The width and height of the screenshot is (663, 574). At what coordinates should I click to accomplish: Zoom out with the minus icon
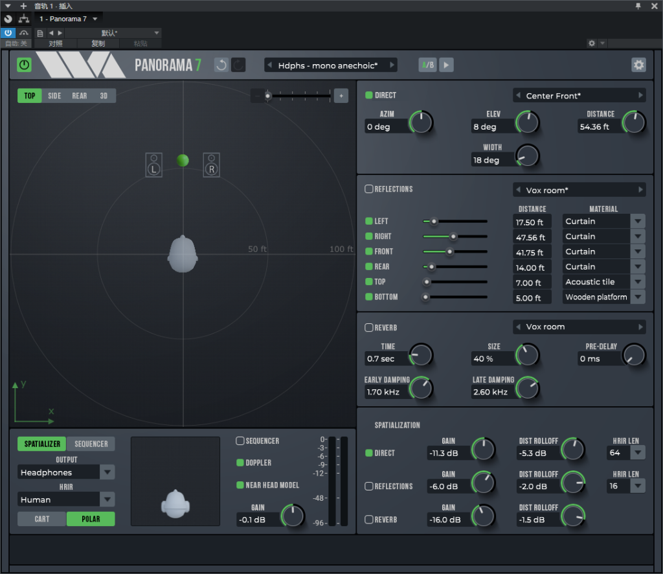tap(258, 96)
